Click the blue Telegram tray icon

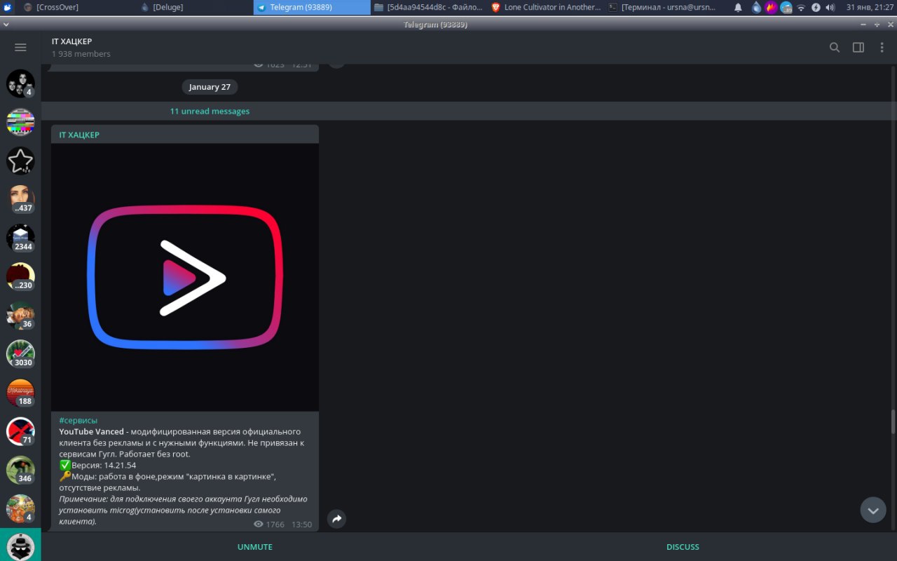[x=786, y=7]
